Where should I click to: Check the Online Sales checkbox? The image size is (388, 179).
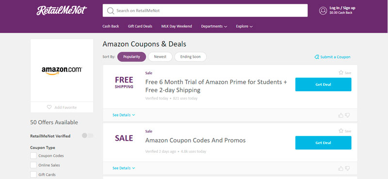33,165
